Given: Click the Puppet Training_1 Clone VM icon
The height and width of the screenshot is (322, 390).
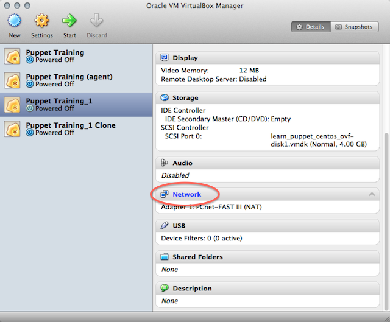Looking at the screenshot, I should coord(12,129).
